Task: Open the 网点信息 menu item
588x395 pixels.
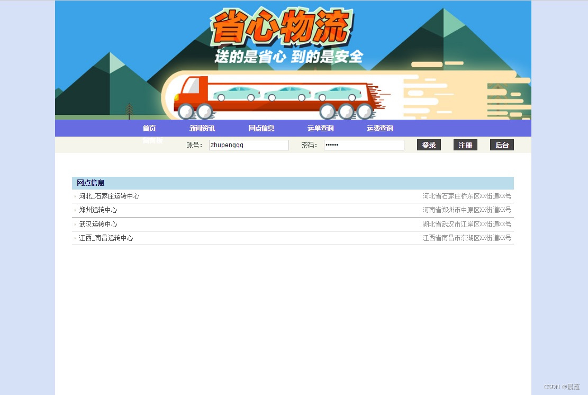Action: 261,128
